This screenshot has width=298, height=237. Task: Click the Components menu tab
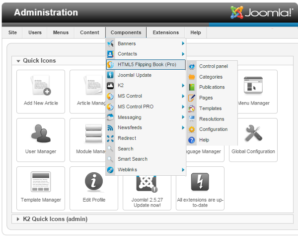coord(126,32)
